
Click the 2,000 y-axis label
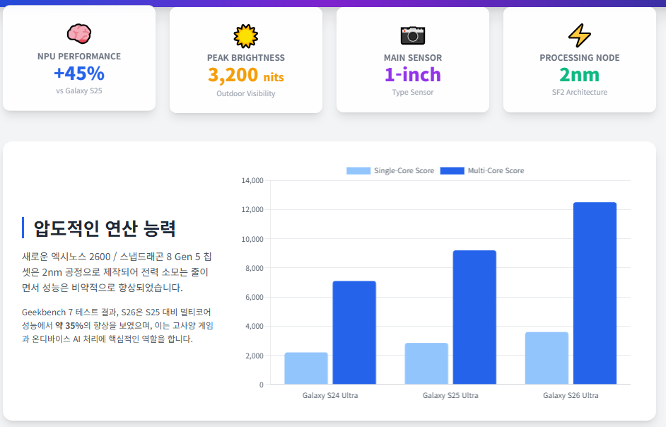pos(255,356)
